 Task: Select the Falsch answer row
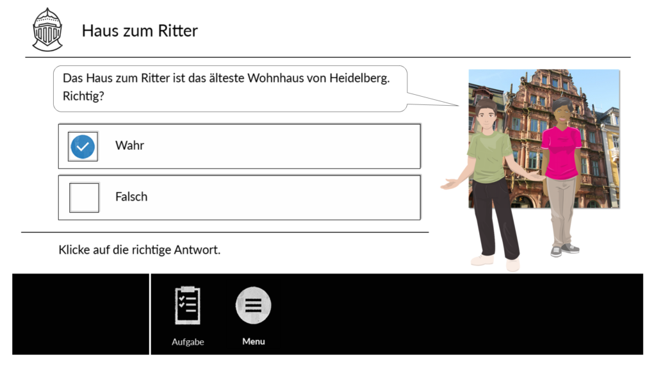[240, 197]
